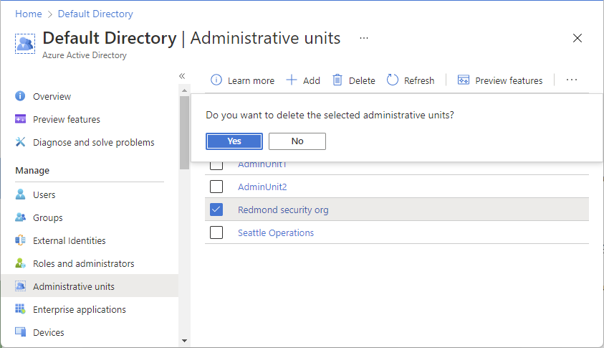
Task: Select Diagnose and solve problems wrench icon
Action: pyautogui.click(x=20, y=142)
